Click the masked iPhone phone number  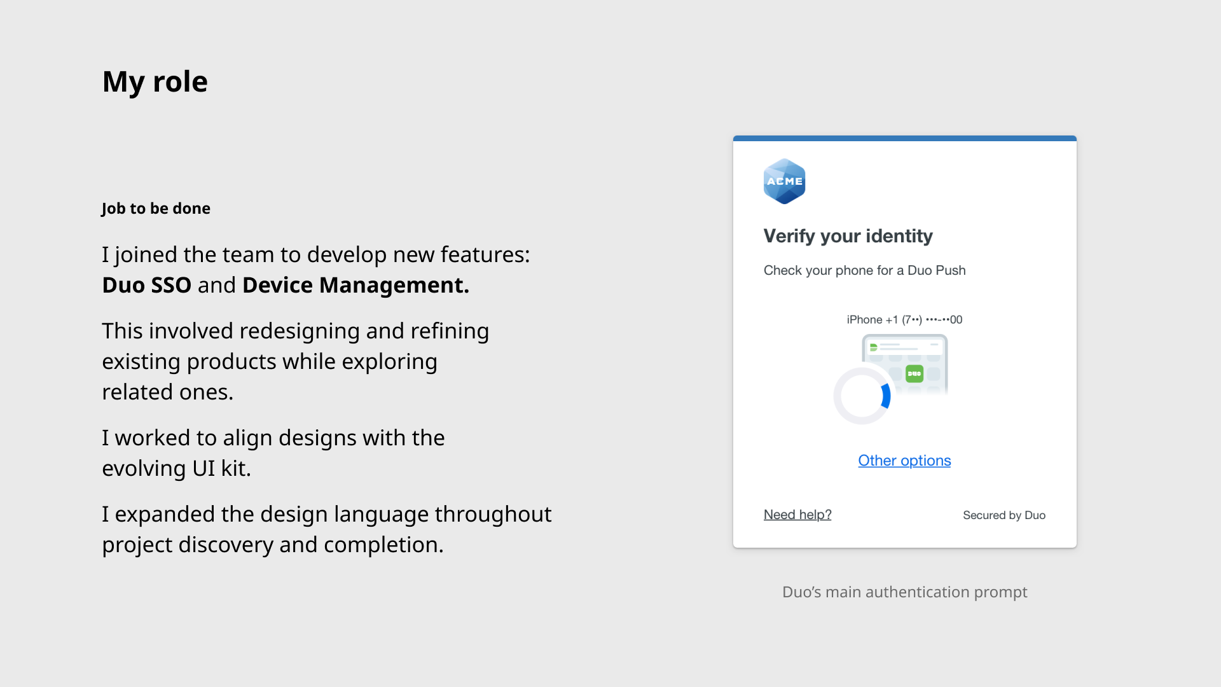pyautogui.click(x=904, y=319)
